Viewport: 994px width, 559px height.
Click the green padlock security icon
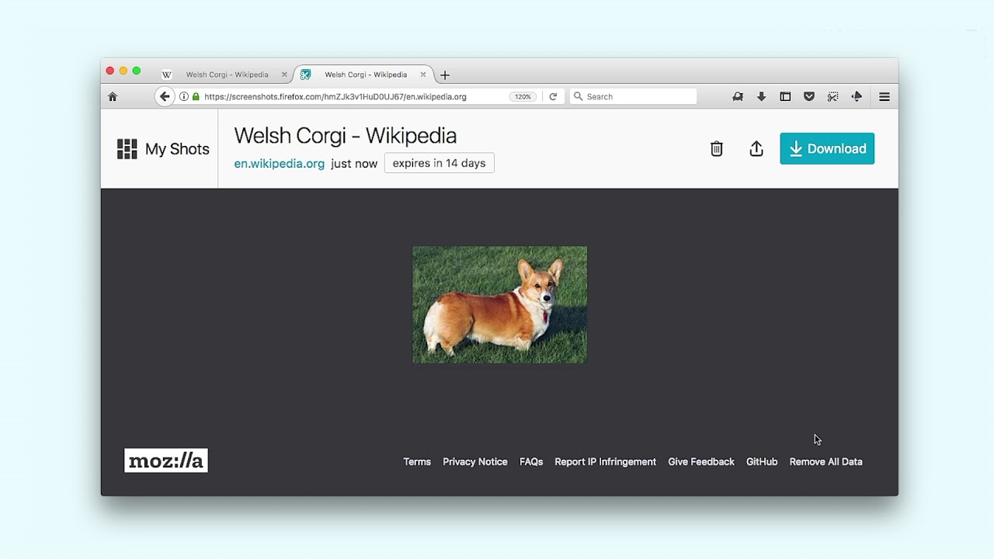point(196,97)
